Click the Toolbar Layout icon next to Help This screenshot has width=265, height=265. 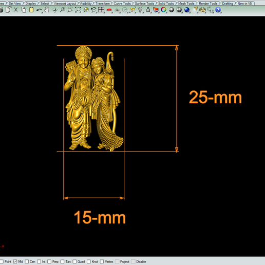tap(211, 10)
